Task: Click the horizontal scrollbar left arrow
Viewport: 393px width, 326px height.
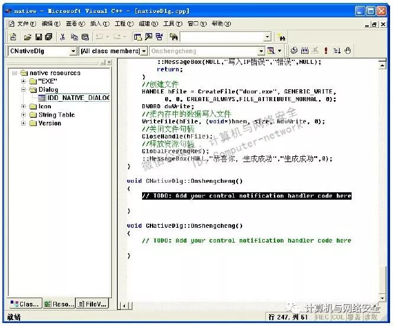Action: click(x=124, y=305)
